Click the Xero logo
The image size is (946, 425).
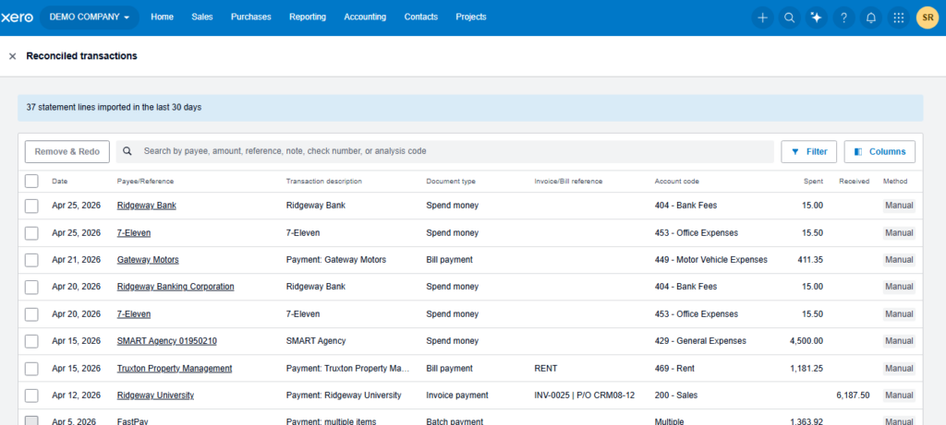click(x=17, y=18)
